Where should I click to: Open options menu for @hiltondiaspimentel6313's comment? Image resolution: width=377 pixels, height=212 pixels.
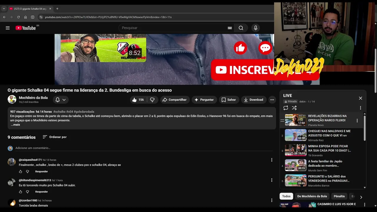click(272, 180)
